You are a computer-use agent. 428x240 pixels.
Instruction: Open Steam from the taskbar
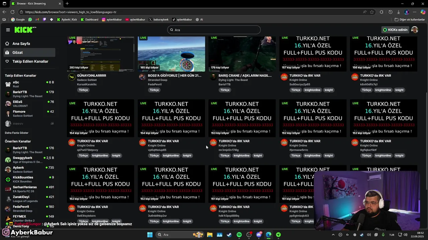coord(229,235)
